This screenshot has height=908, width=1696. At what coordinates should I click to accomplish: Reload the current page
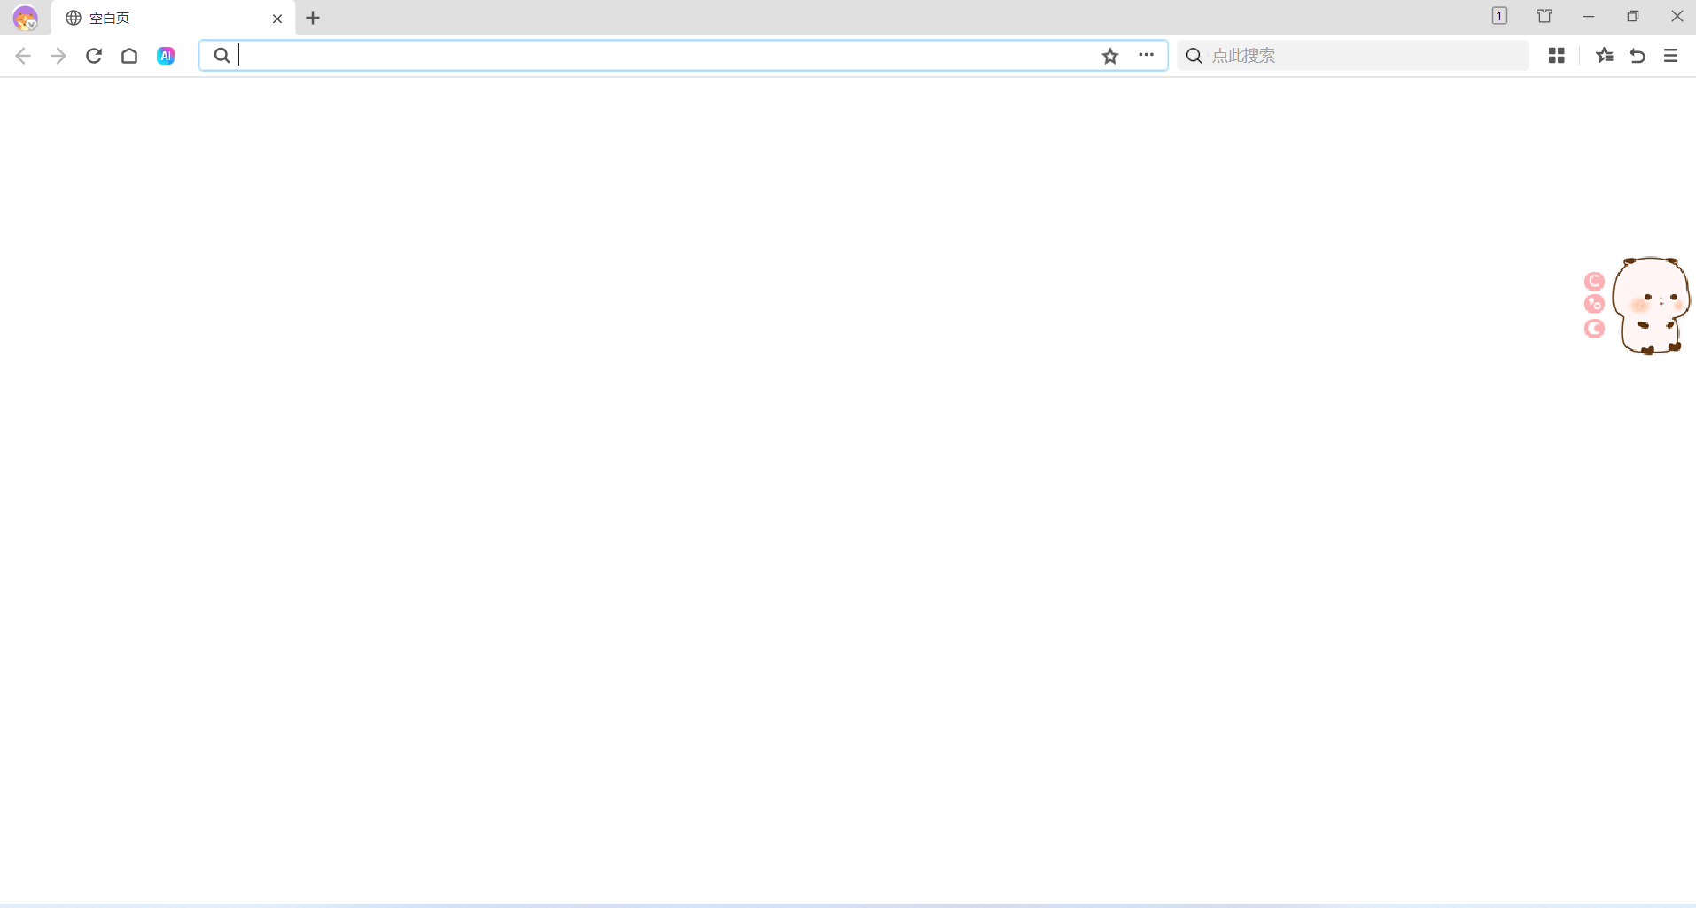pyautogui.click(x=94, y=56)
